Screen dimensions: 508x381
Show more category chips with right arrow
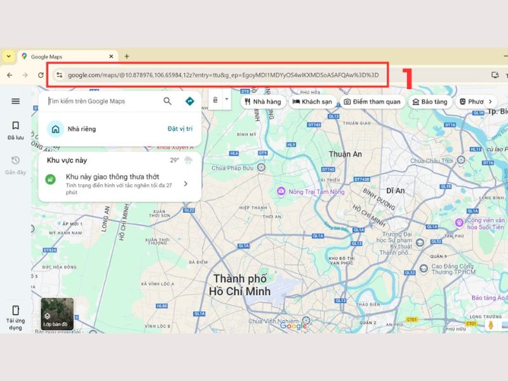tap(490, 102)
